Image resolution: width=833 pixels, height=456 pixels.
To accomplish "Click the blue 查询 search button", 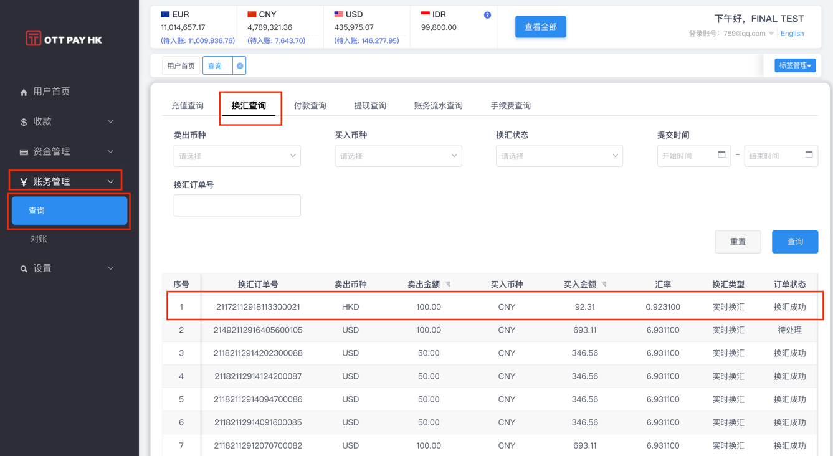I will (795, 242).
